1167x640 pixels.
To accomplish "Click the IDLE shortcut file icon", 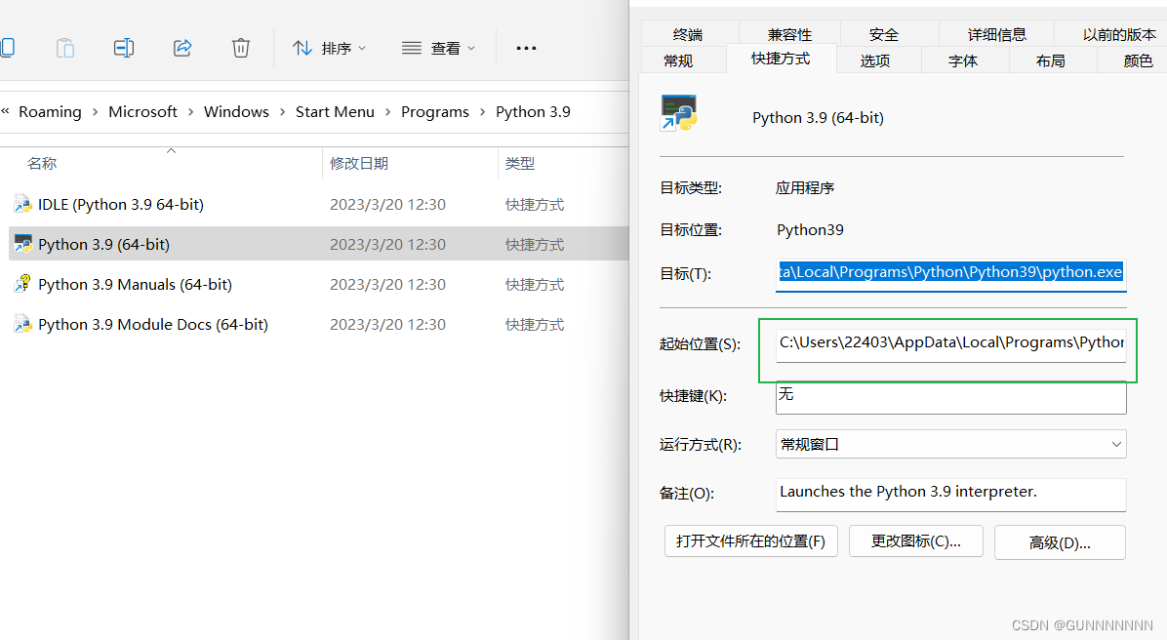I will click(x=23, y=204).
